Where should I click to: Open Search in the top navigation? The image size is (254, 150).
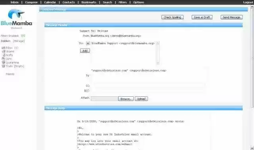point(108,2)
